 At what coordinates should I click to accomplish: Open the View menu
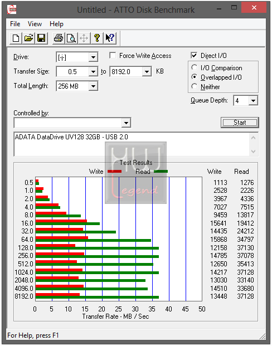[35, 24]
